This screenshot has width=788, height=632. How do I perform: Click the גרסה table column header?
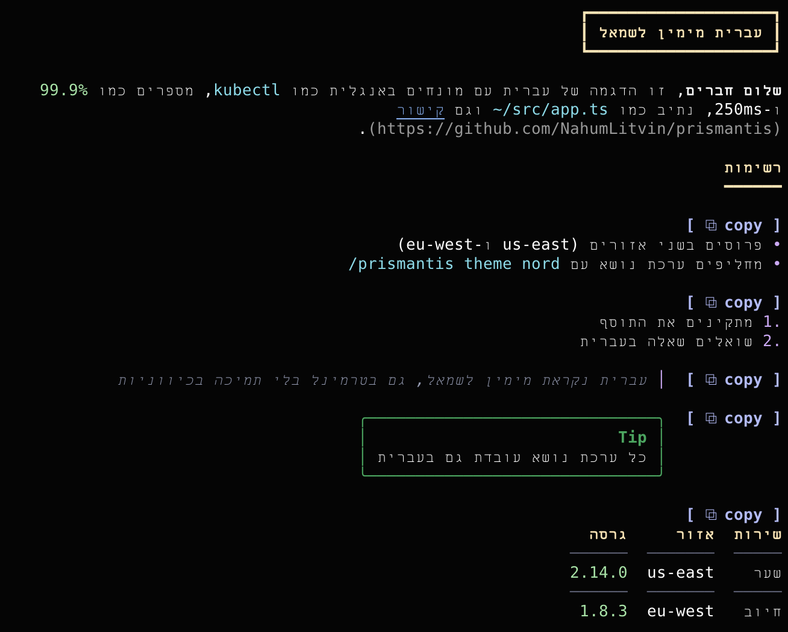[x=608, y=535]
